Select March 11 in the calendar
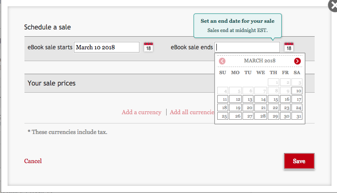 click(223, 99)
